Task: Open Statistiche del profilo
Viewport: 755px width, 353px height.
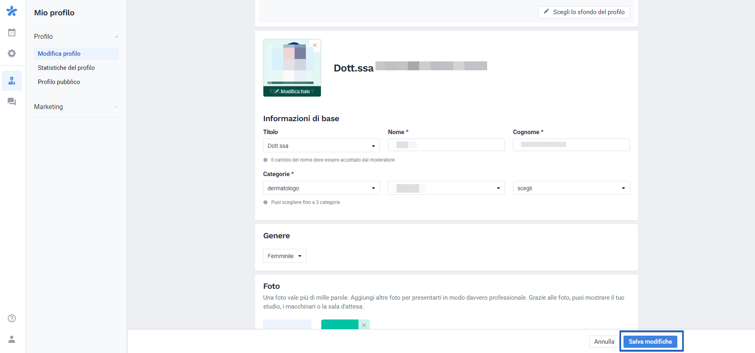Action: (x=66, y=68)
